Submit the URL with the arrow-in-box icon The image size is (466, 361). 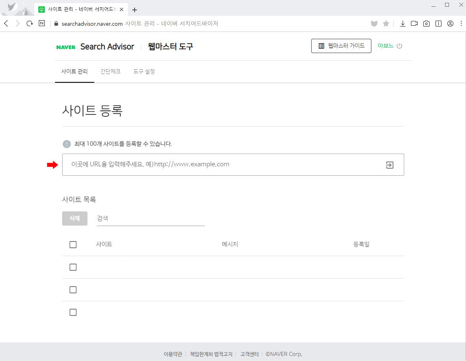click(390, 165)
